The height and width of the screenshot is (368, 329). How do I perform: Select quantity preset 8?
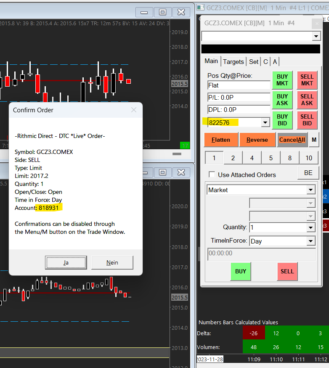click(x=290, y=158)
